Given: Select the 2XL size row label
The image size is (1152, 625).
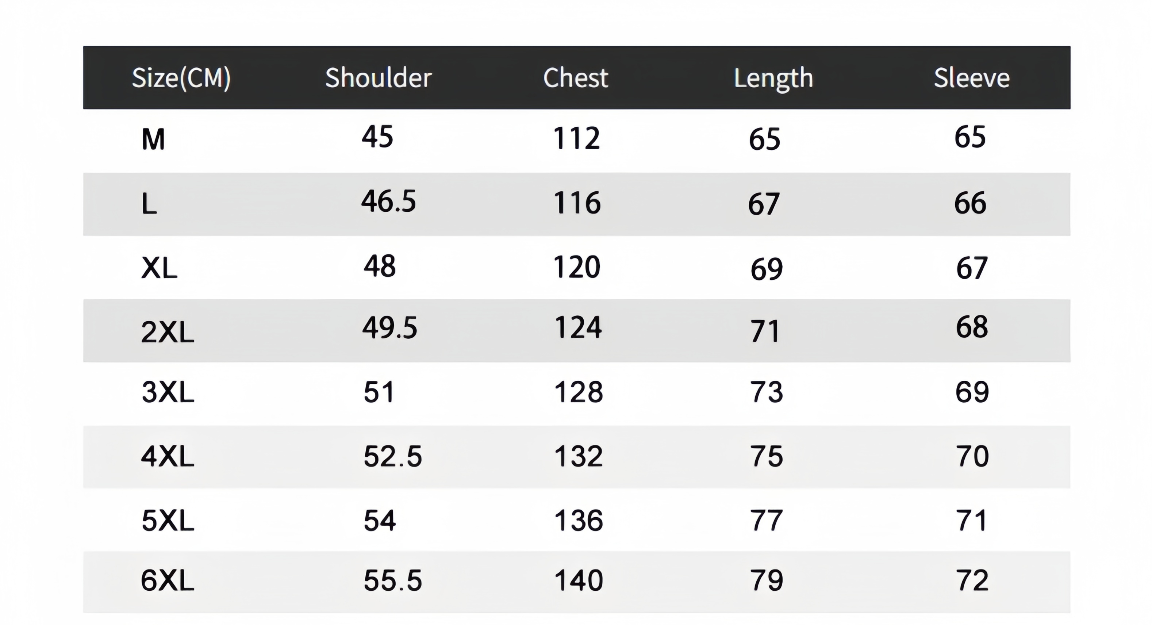Looking at the screenshot, I should pyautogui.click(x=168, y=332).
